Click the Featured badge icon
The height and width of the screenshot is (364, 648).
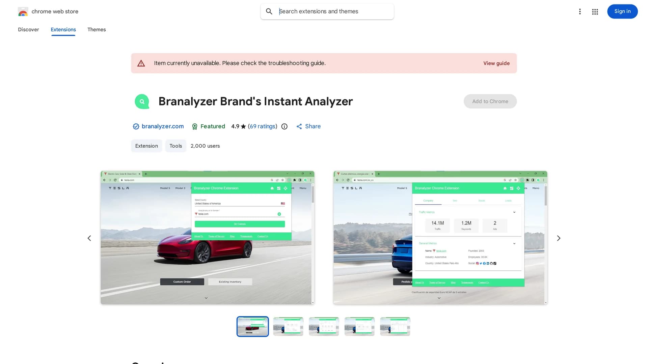195,126
